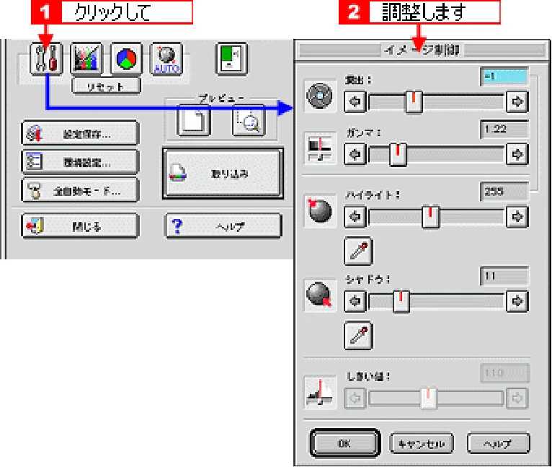Open the tone correction curve icon
The width and height of the screenshot is (552, 469).
86,58
